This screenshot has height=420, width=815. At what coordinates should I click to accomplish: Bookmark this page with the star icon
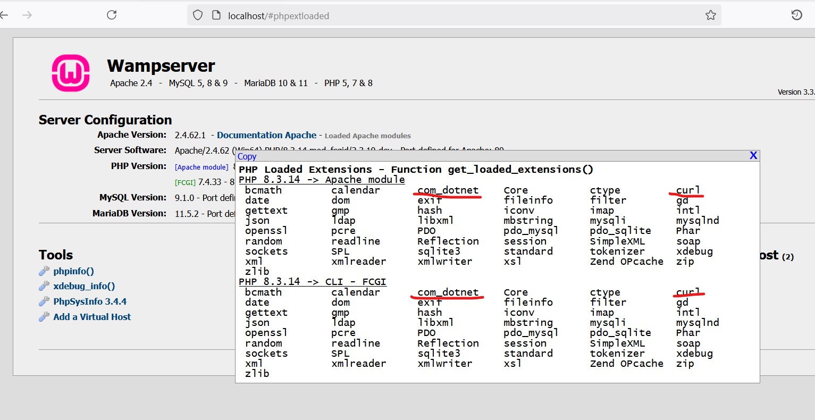point(711,15)
